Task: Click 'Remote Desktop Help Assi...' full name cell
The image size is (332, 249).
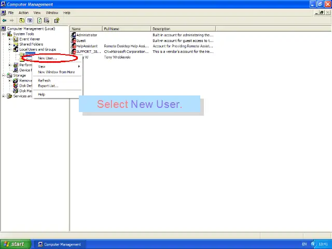Action: point(127,46)
